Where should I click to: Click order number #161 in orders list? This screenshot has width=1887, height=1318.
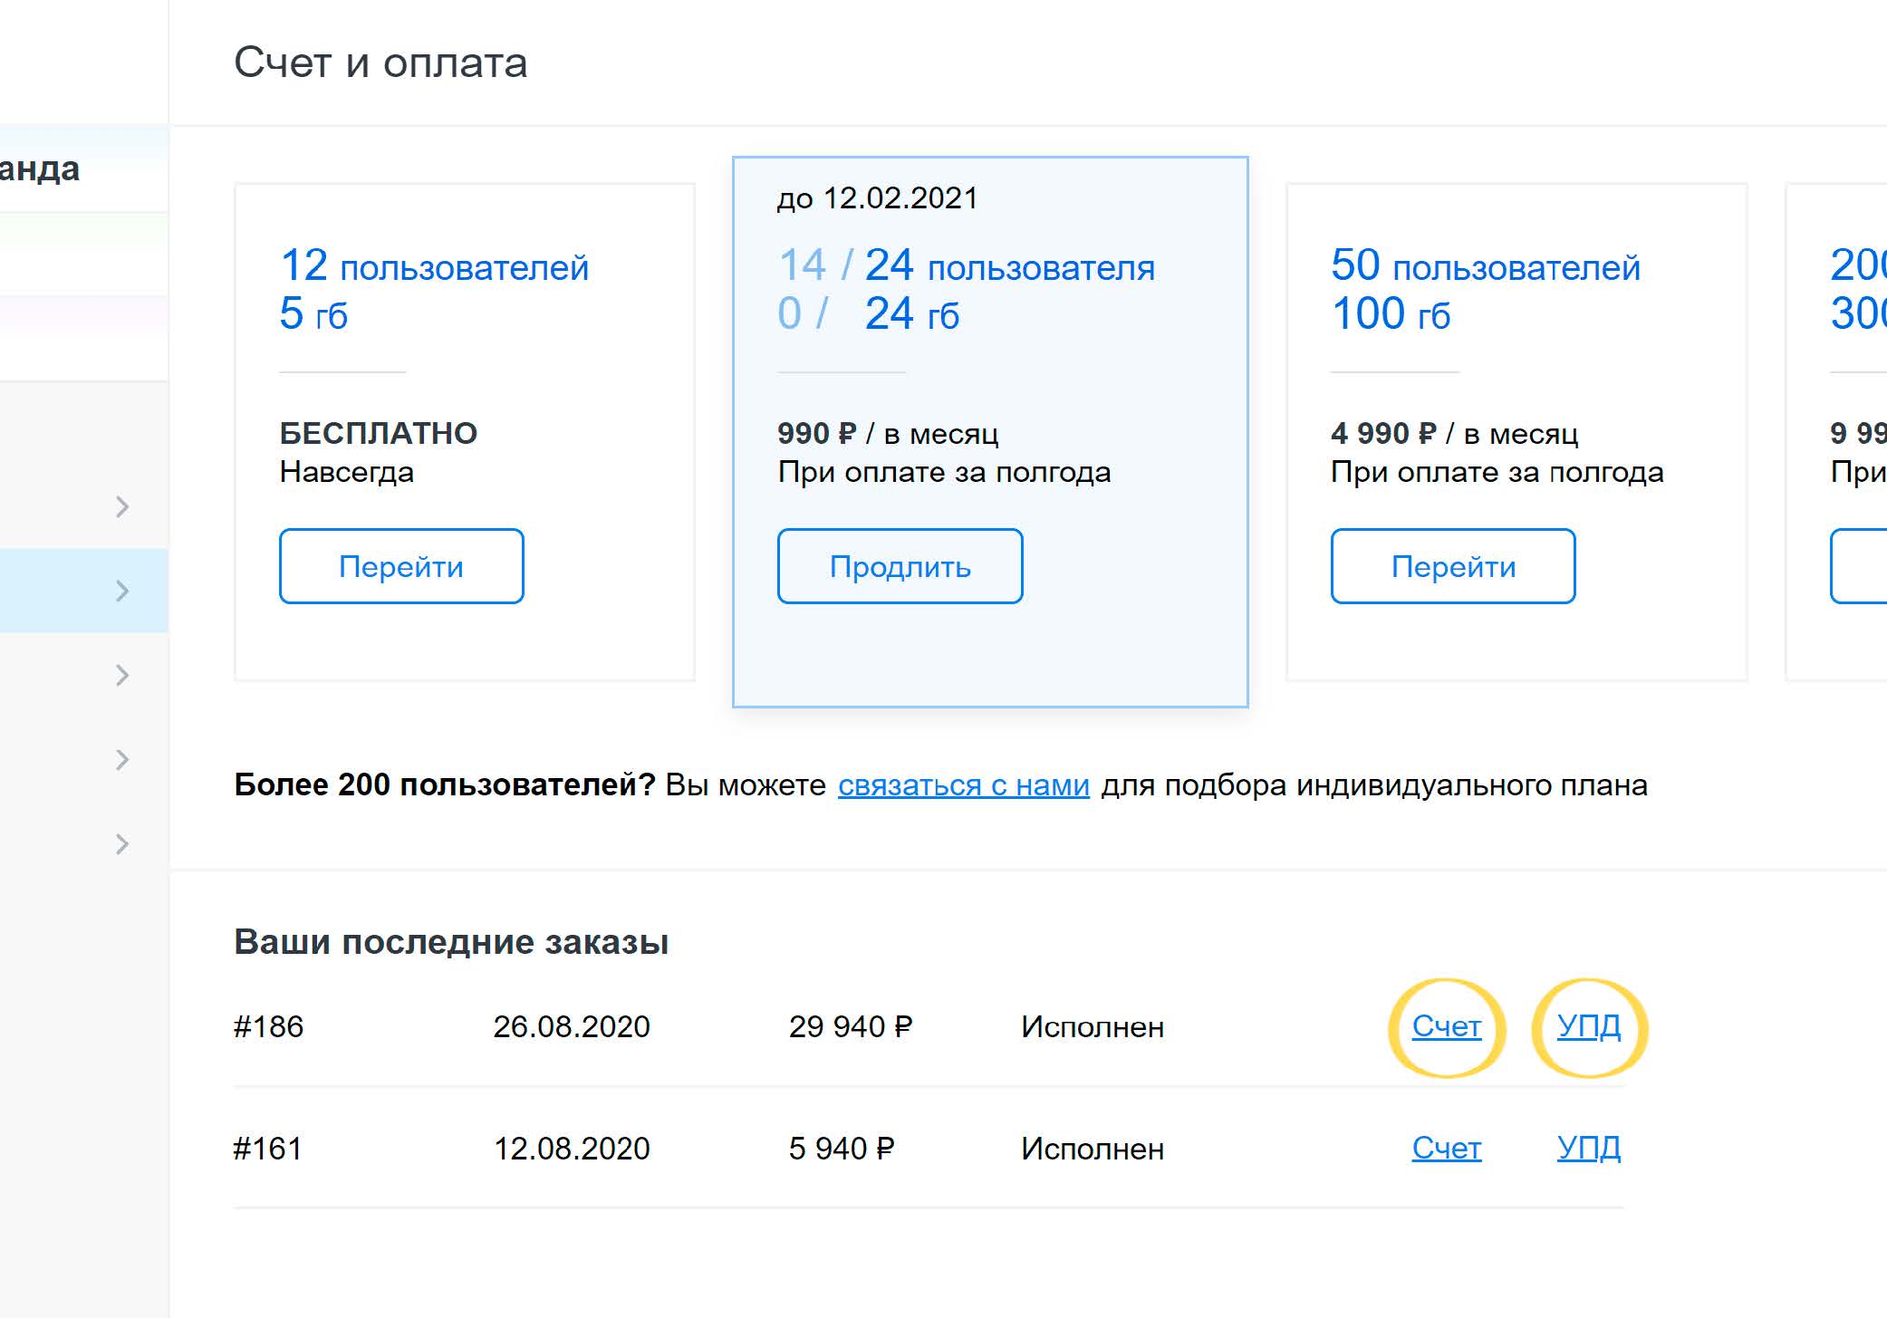(267, 1149)
